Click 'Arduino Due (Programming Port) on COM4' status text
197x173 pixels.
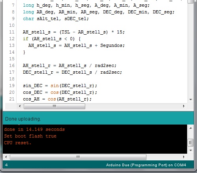(146, 165)
